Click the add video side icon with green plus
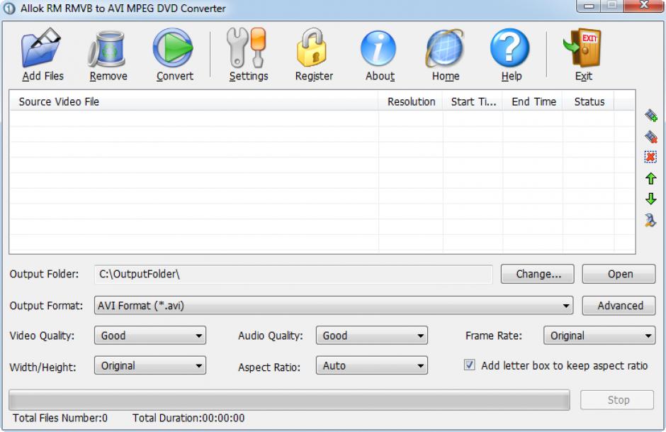Image resolution: width=666 pixels, height=432 pixels. 650,115
